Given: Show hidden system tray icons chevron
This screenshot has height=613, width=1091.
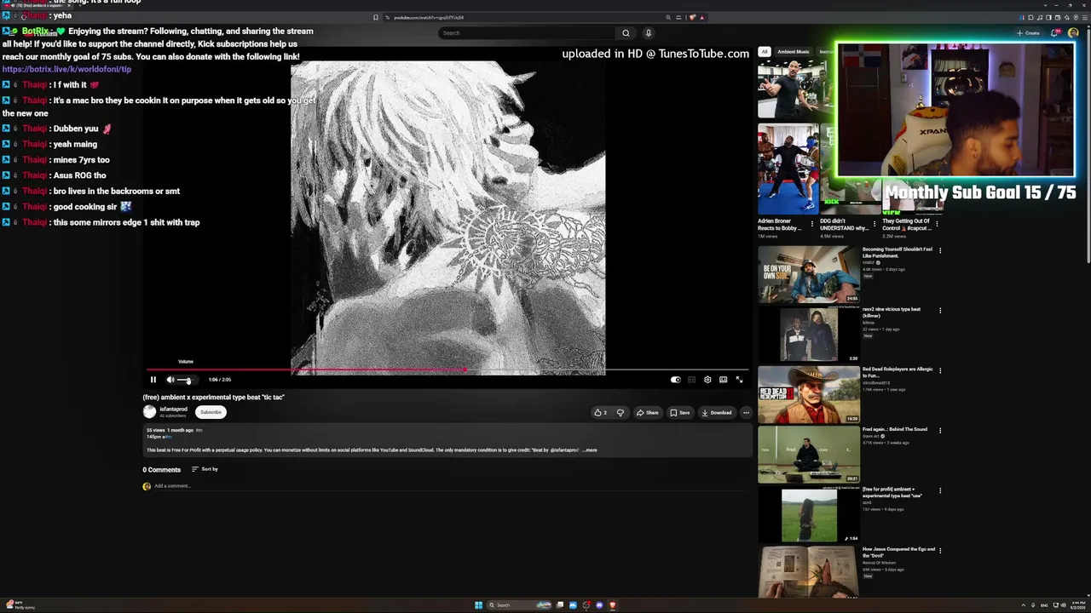Looking at the screenshot, I should click(x=1023, y=605).
